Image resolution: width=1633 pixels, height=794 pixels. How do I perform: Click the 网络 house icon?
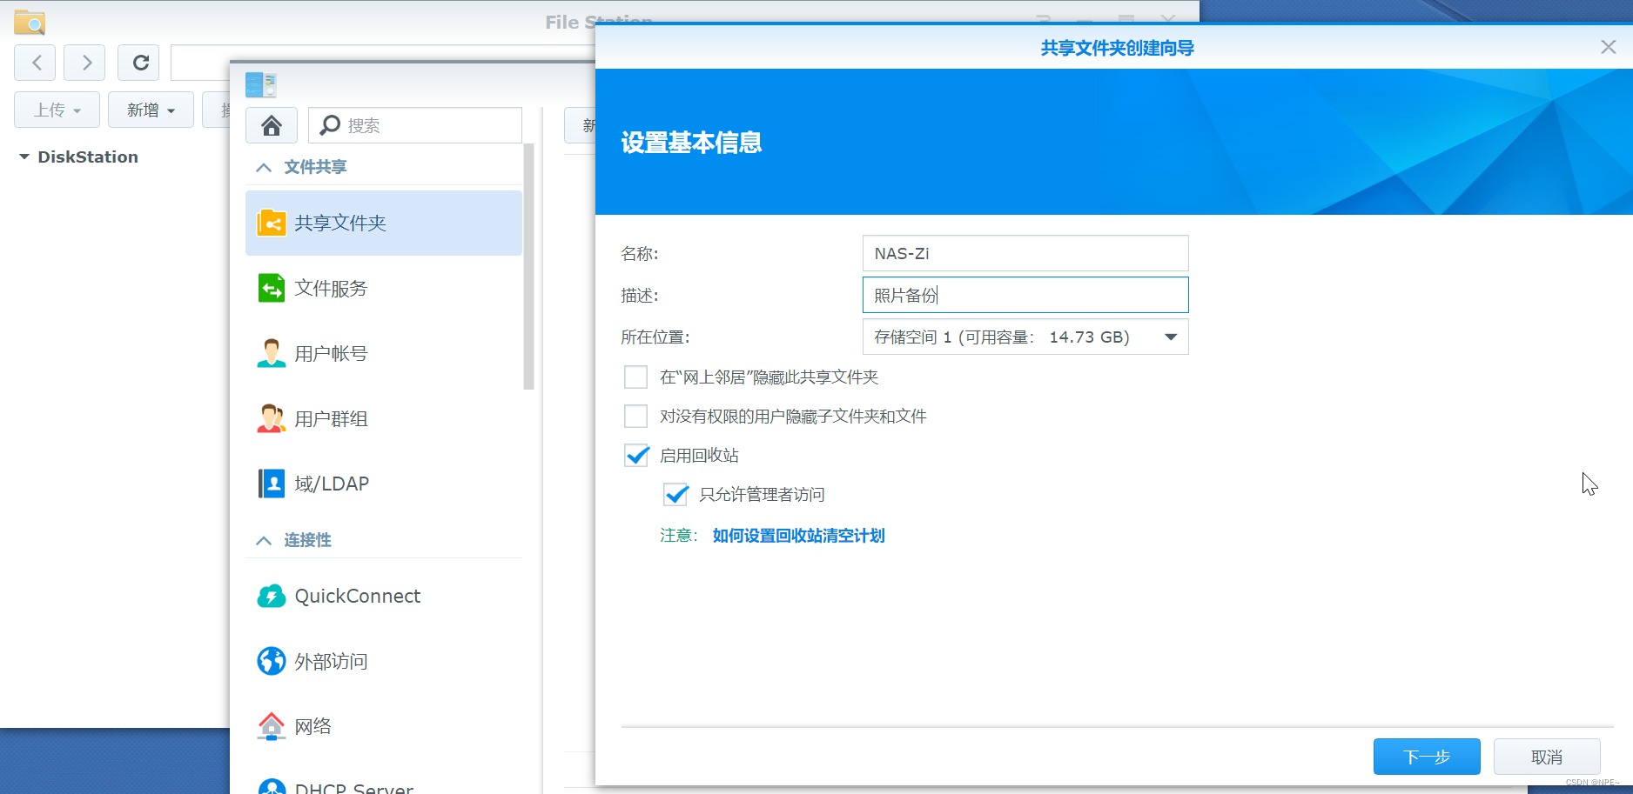tap(272, 726)
